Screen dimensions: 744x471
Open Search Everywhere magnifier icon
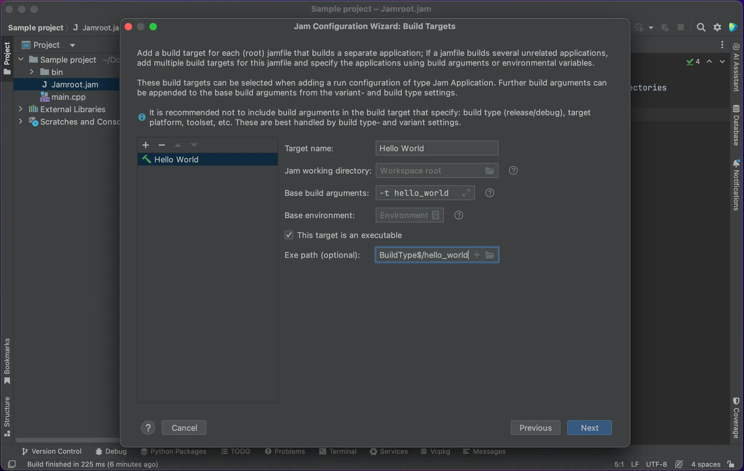[701, 27]
